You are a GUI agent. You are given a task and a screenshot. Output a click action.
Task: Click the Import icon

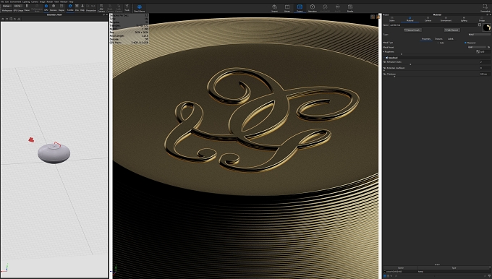274,8
